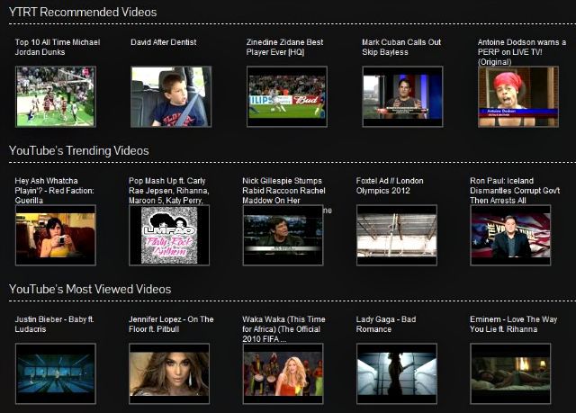Open the Waka Waka video thumbnail
Viewport: 576px width, 413px height.
click(x=283, y=373)
